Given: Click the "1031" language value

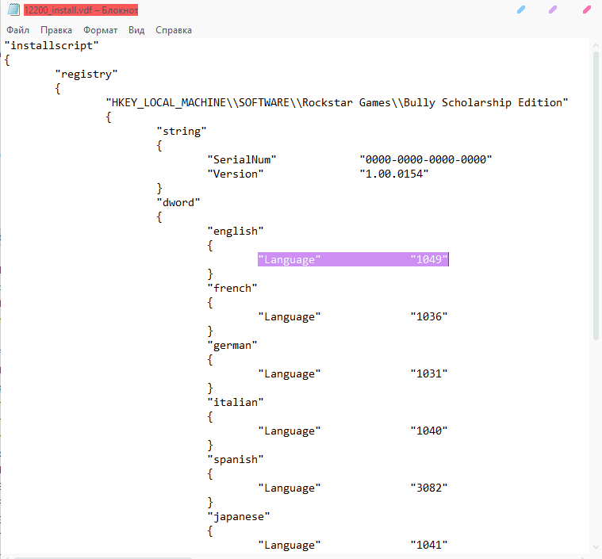Looking at the screenshot, I should coord(429,373).
